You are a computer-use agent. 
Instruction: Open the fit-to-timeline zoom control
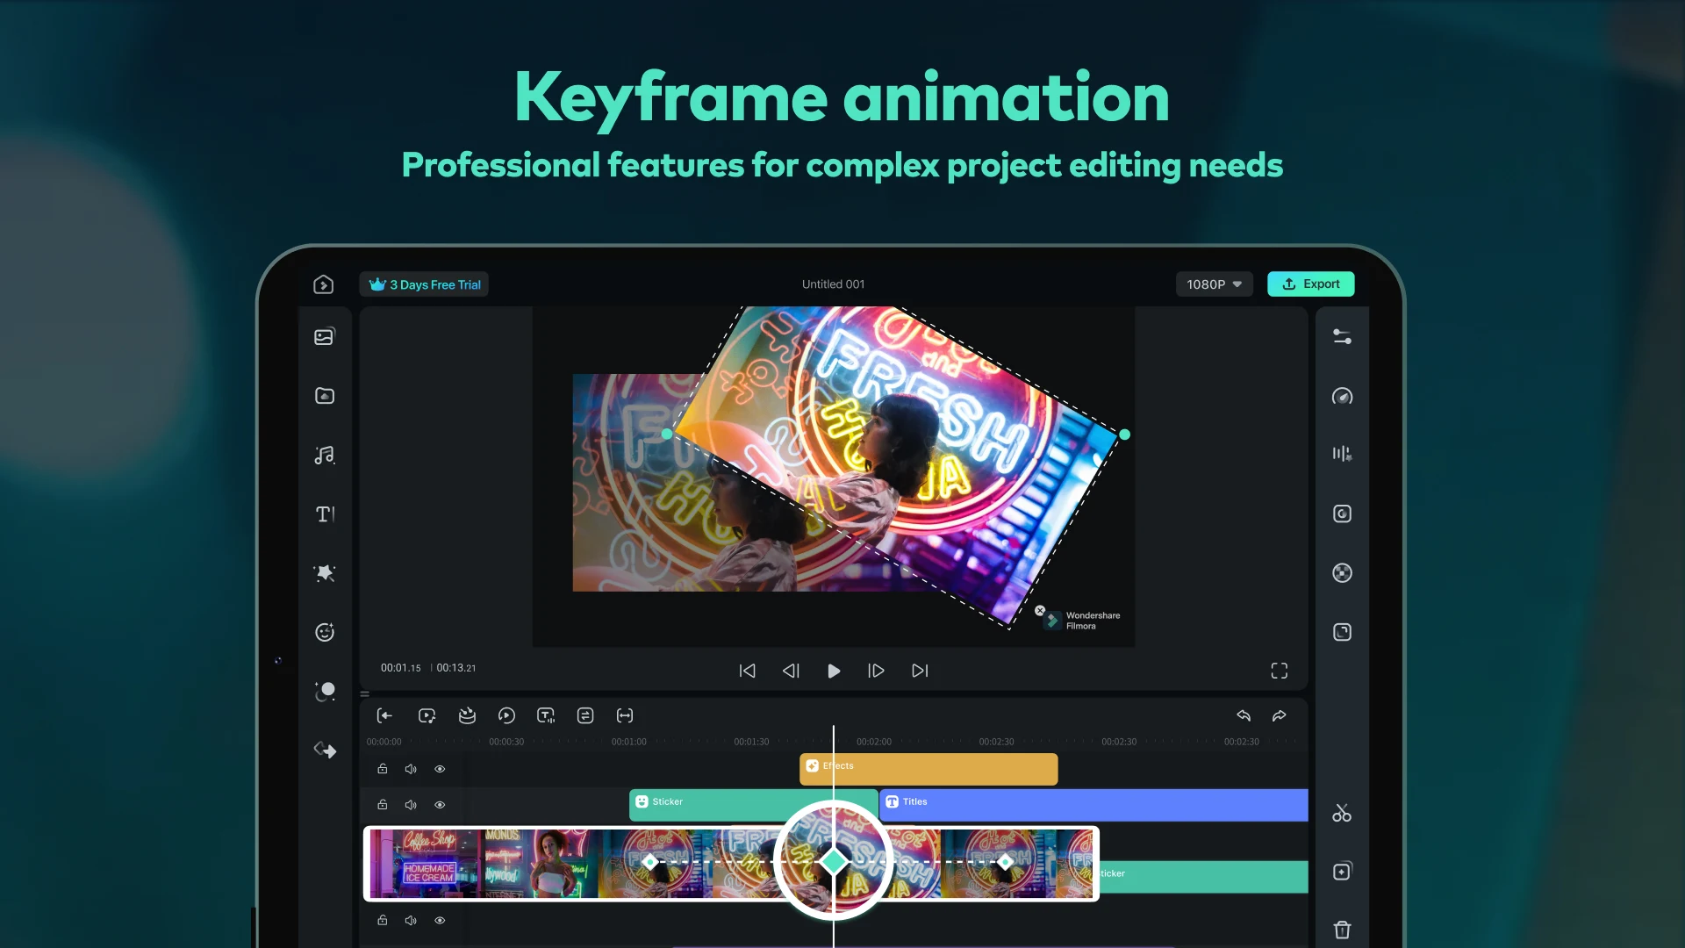(x=625, y=715)
